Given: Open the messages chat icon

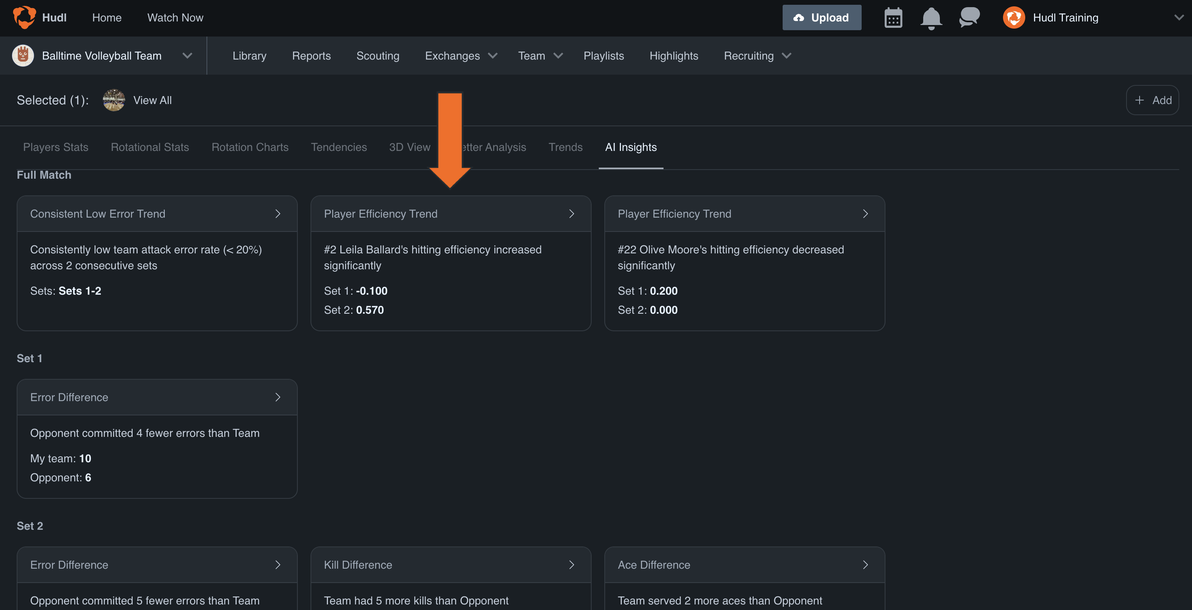Looking at the screenshot, I should (969, 17).
